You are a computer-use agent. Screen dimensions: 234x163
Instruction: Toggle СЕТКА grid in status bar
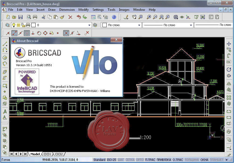[x=130, y=160]
